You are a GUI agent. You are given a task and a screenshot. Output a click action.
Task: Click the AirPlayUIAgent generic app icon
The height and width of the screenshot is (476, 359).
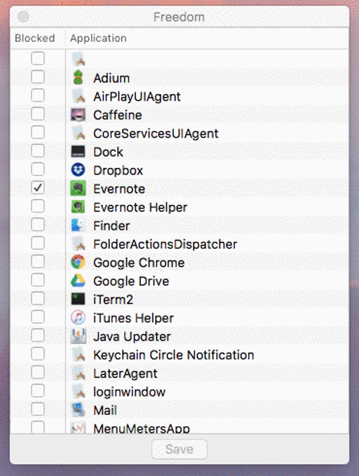pyautogui.click(x=78, y=96)
